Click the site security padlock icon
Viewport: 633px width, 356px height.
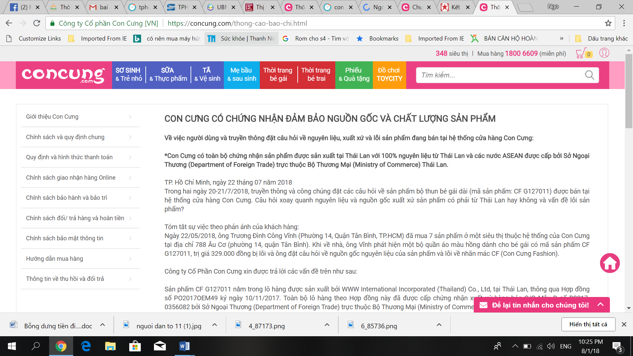[x=52, y=23]
